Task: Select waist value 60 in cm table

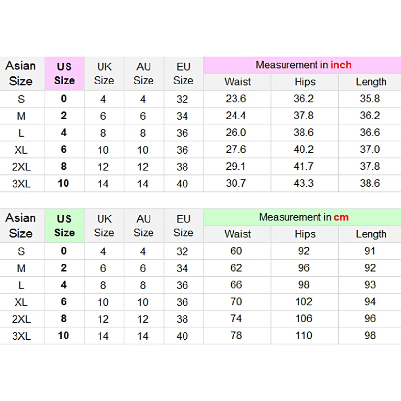Action: [236, 251]
